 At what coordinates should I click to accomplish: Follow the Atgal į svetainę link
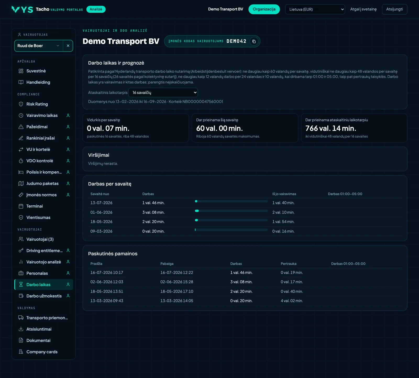coord(363,9)
